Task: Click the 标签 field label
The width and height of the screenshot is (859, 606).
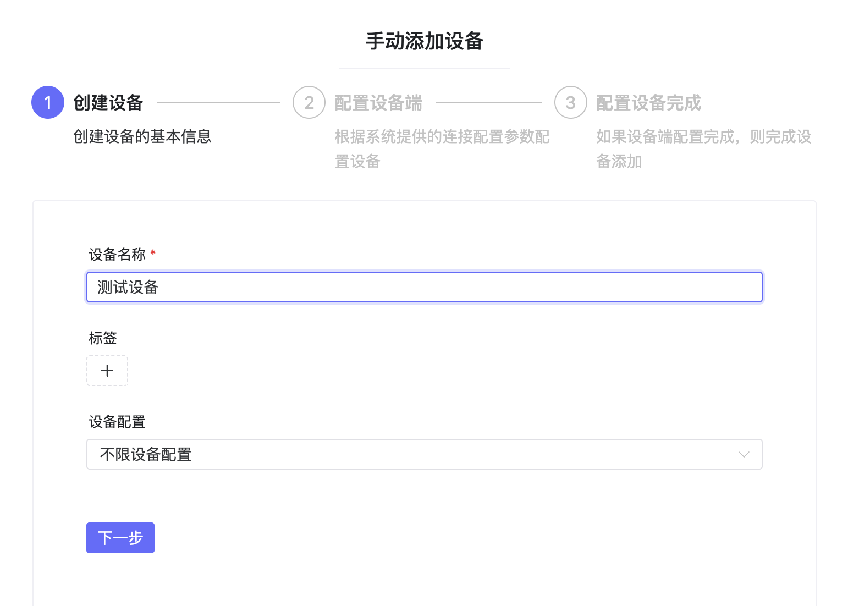Action: 103,338
